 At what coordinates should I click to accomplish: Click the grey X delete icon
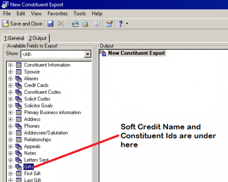(x=61, y=24)
